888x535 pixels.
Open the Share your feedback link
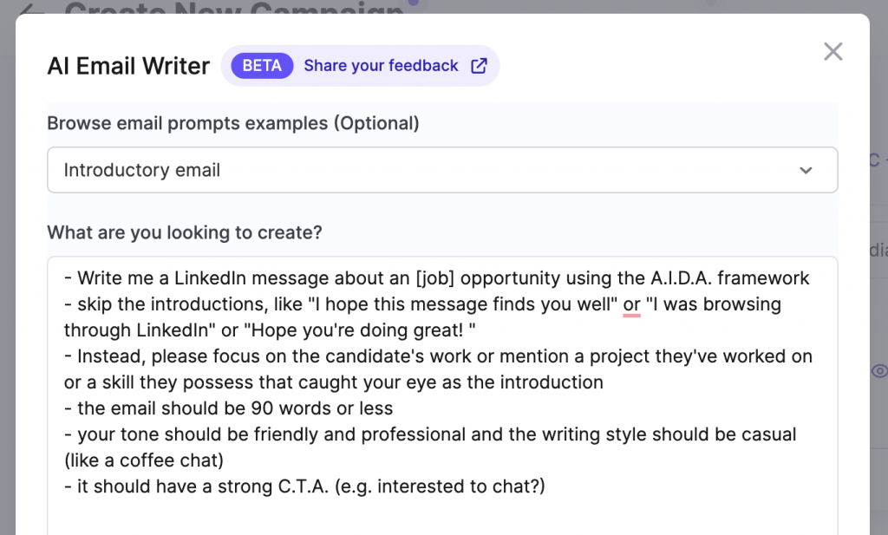(x=381, y=66)
